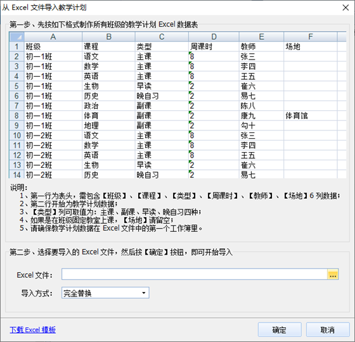Click the 体育馆 cell in column F
The image size is (355, 342).
(311, 116)
